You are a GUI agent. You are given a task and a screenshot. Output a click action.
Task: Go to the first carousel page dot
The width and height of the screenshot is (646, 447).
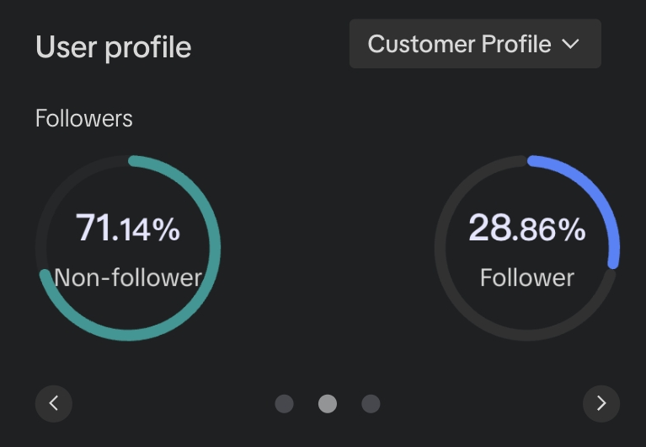(x=285, y=404)
